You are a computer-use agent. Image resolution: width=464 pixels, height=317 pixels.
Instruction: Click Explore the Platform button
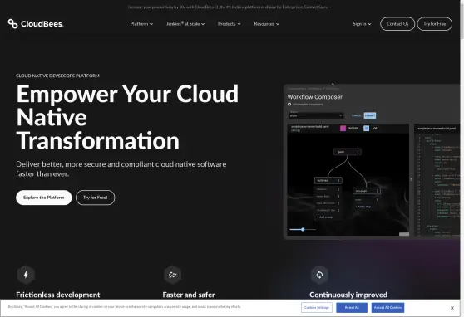point(44,198)
